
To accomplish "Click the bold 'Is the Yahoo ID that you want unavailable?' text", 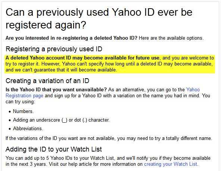I will [56, 89].
